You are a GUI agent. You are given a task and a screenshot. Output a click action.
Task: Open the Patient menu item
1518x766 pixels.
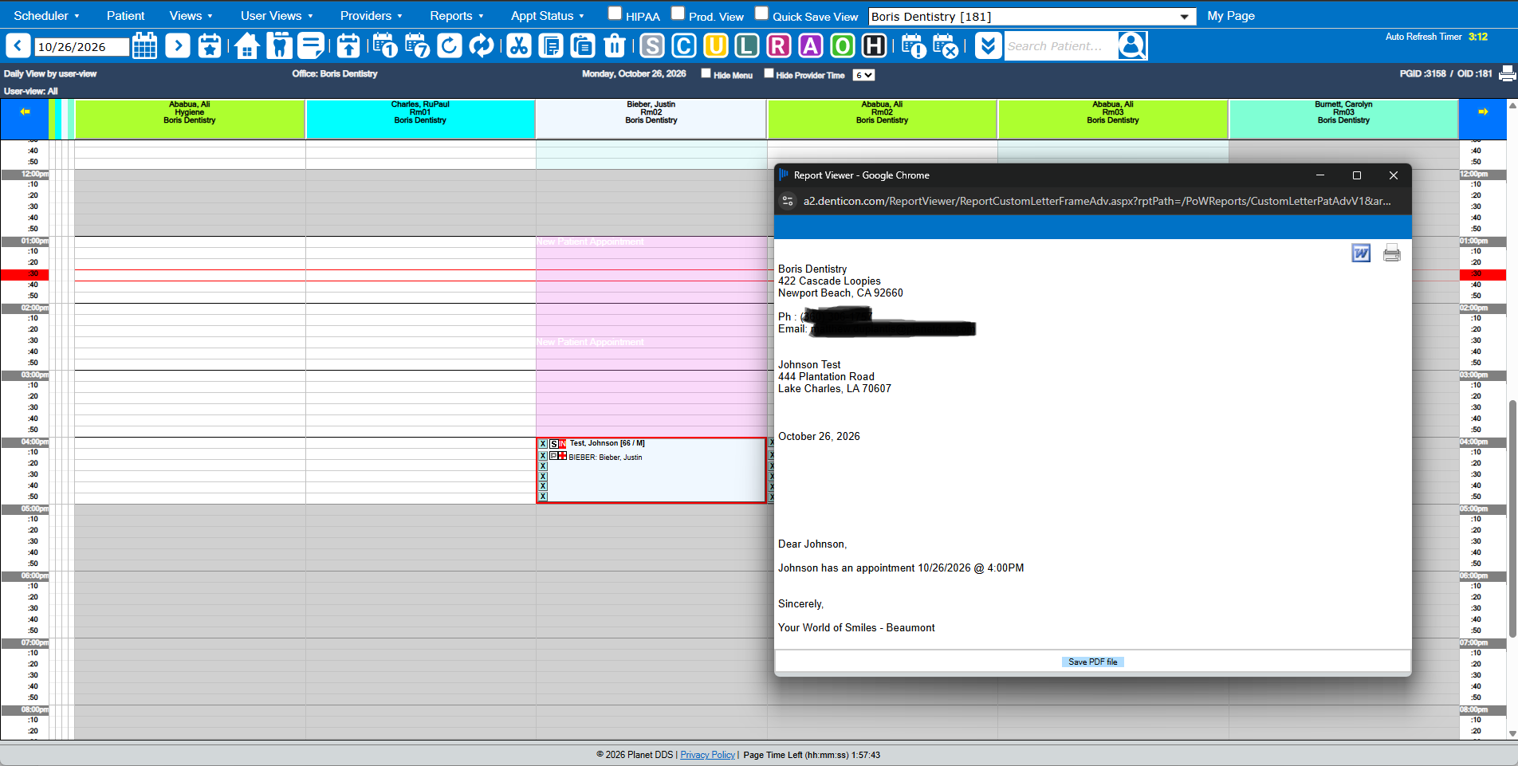pos(126,16)
